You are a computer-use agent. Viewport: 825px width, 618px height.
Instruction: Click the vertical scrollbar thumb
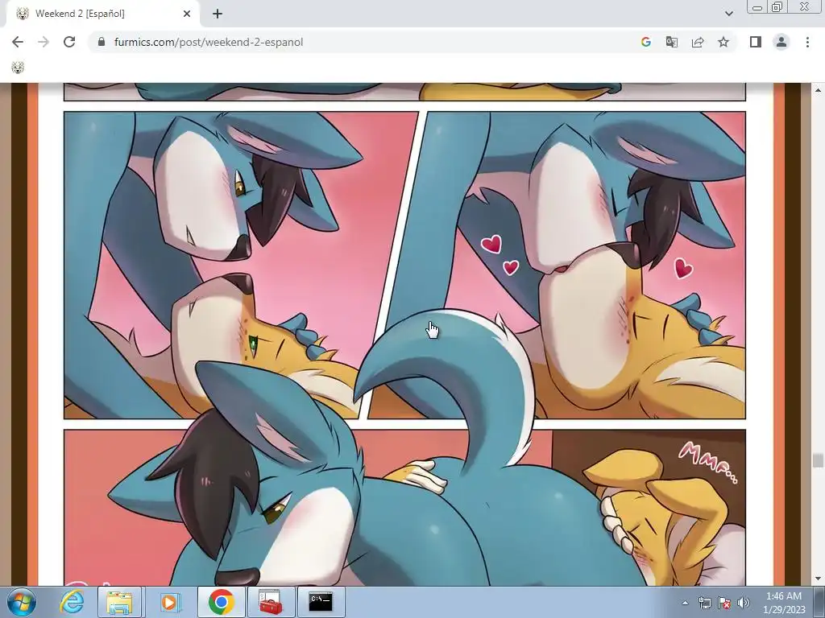pyautogui.click(x=818, y=460)
